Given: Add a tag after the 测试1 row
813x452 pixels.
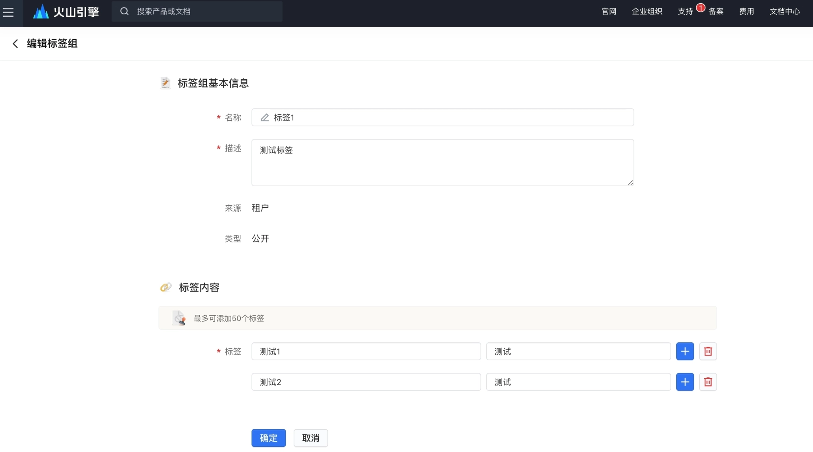Looking at the screenshot, I should pyautogui.click(x=685, y=351).
